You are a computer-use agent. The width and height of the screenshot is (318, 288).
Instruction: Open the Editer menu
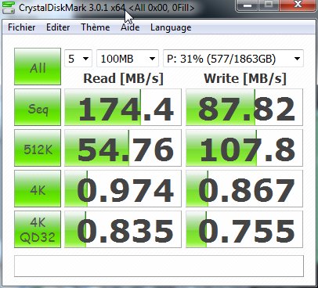[58, 27]
